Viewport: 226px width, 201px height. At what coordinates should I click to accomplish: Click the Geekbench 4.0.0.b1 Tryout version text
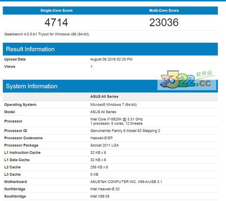pyautogui.click(x=46, y=34)
